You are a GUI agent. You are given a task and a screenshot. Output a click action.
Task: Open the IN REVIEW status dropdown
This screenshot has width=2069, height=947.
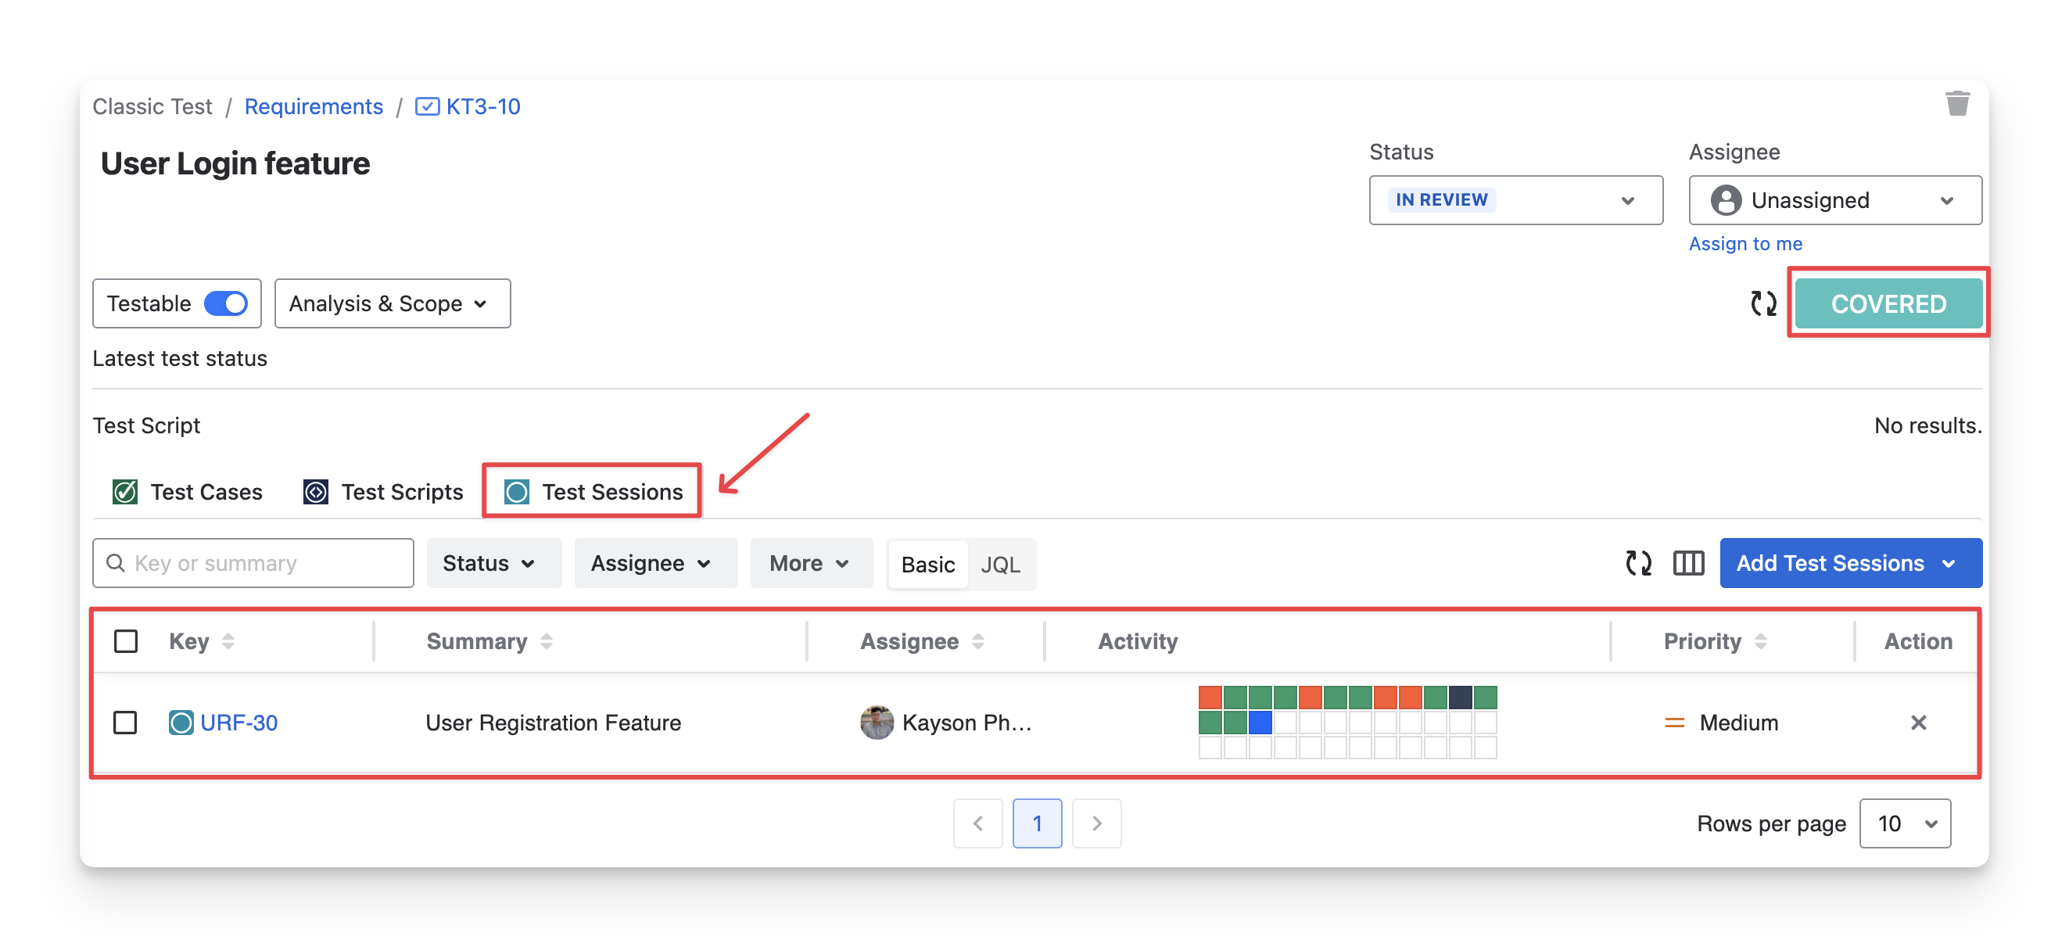[1515, 200]
